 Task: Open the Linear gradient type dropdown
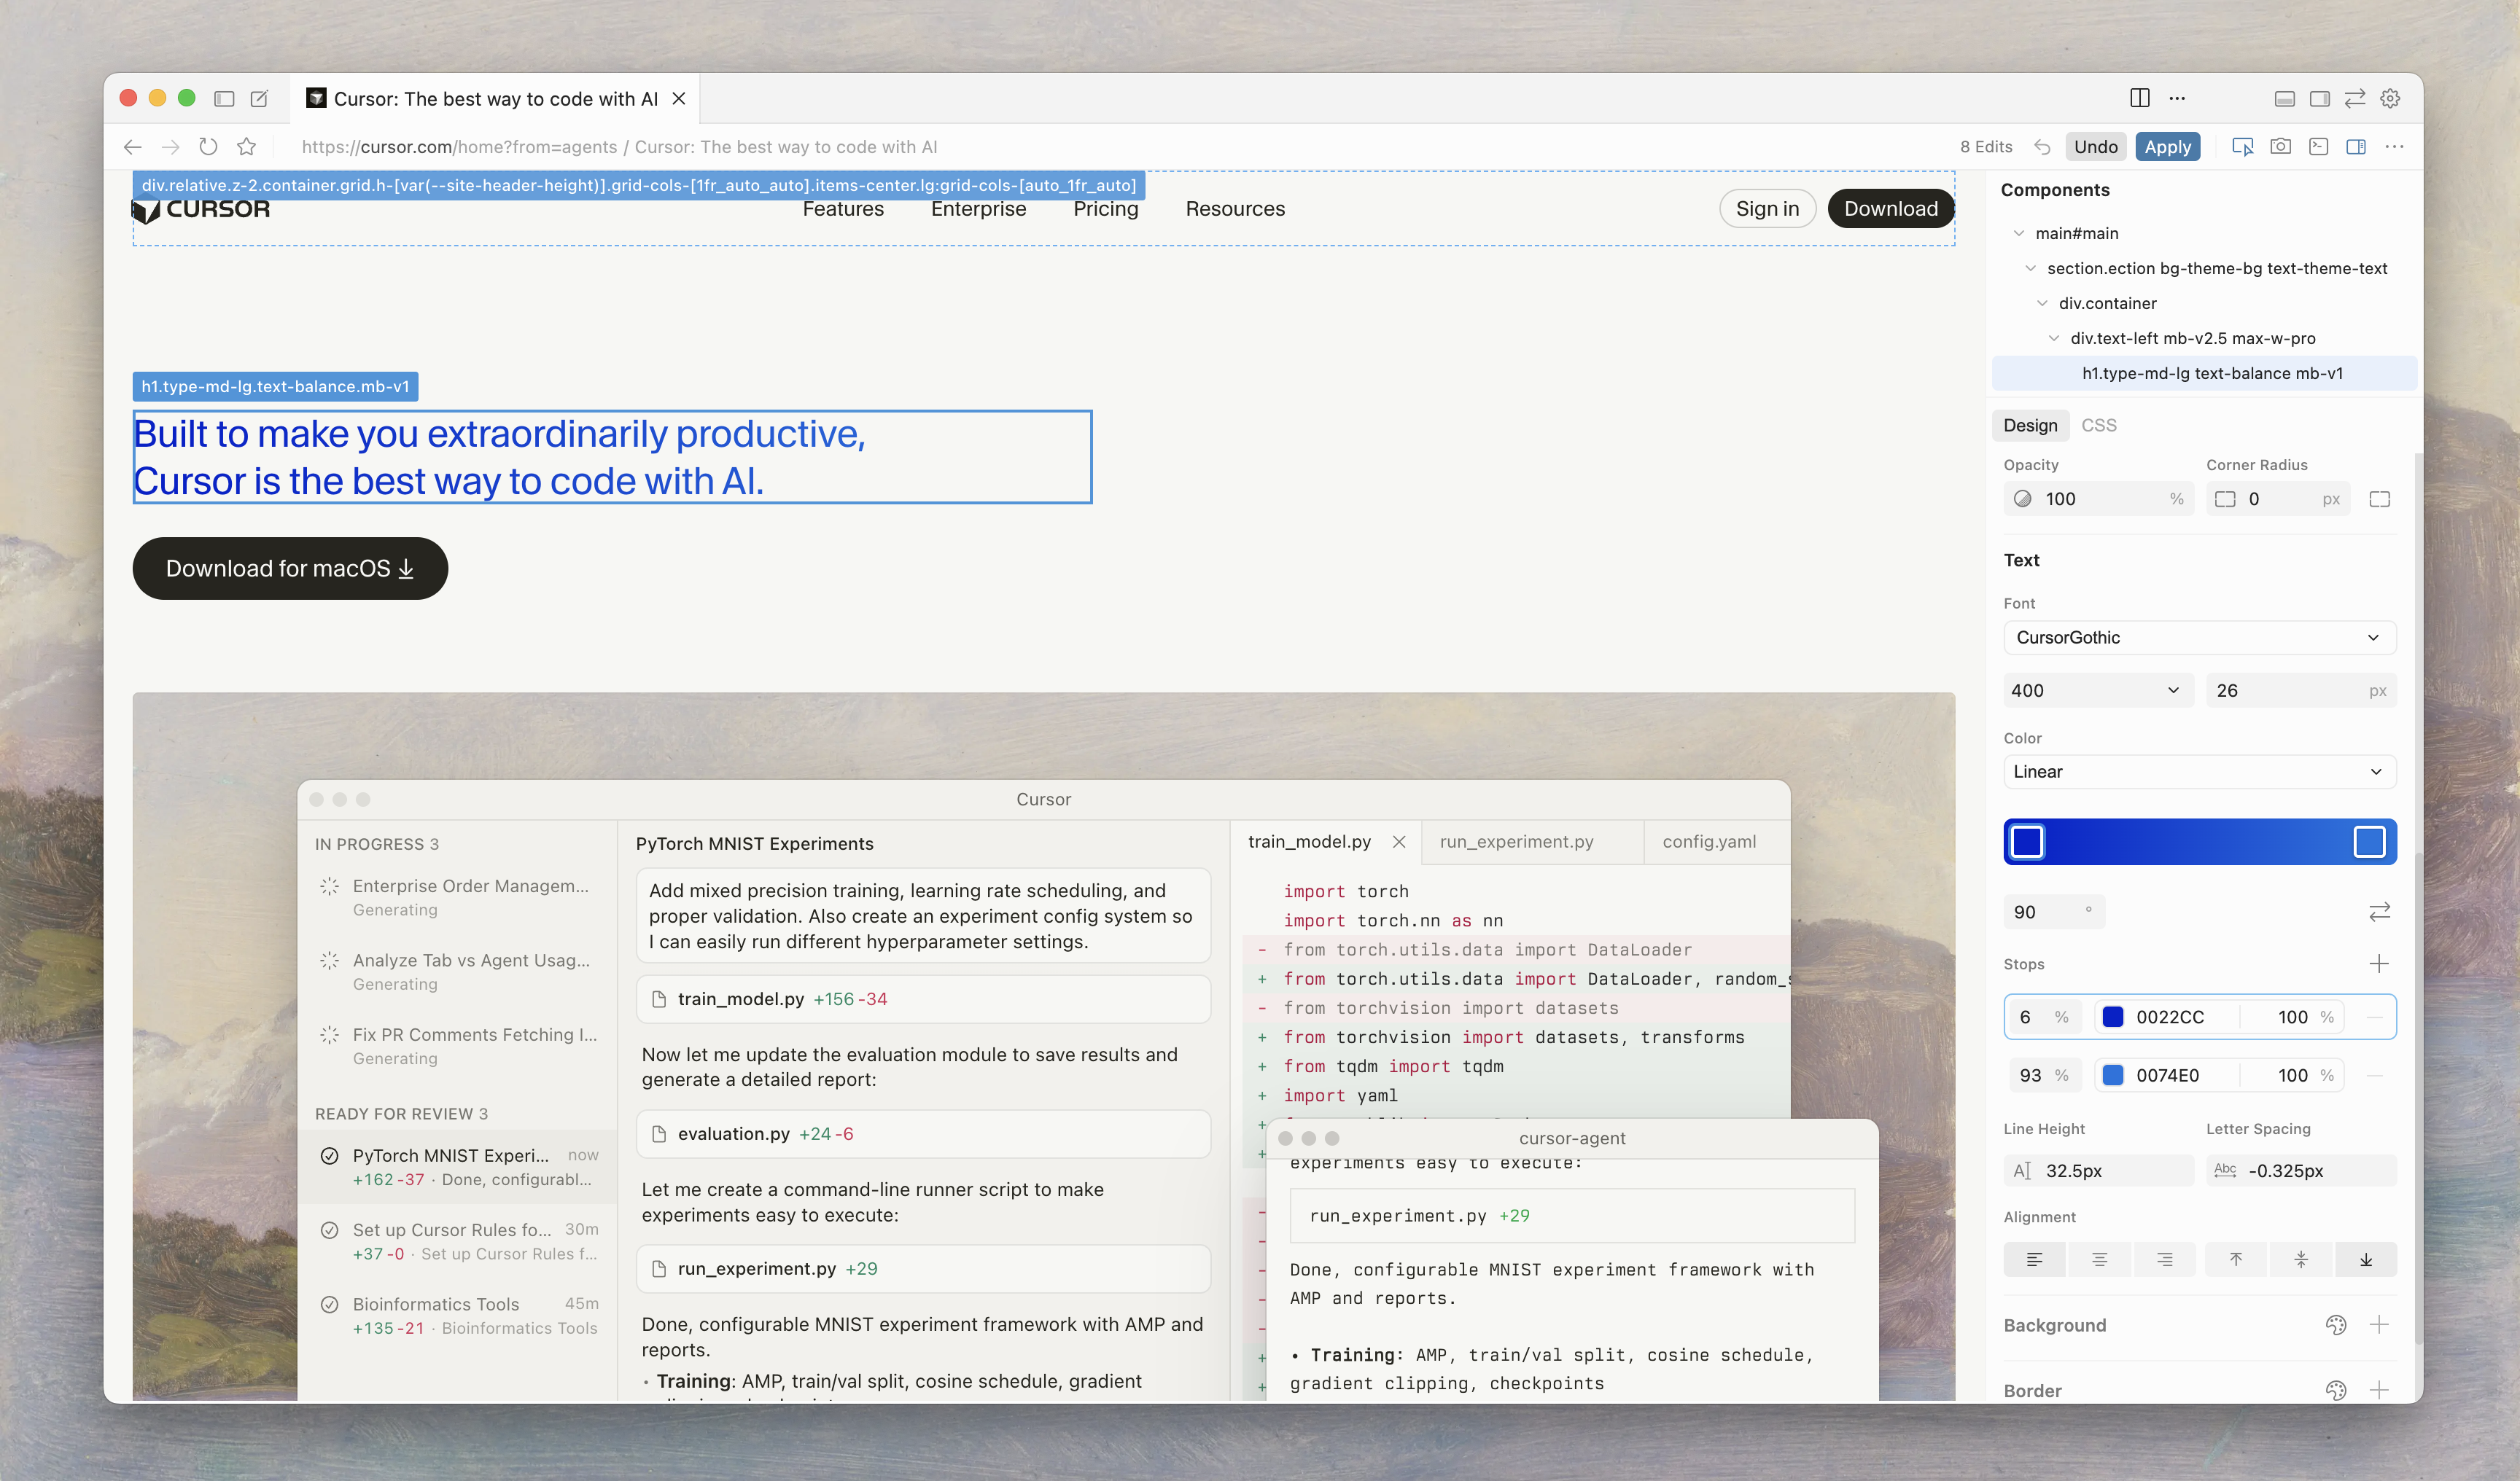point(2199,772)
